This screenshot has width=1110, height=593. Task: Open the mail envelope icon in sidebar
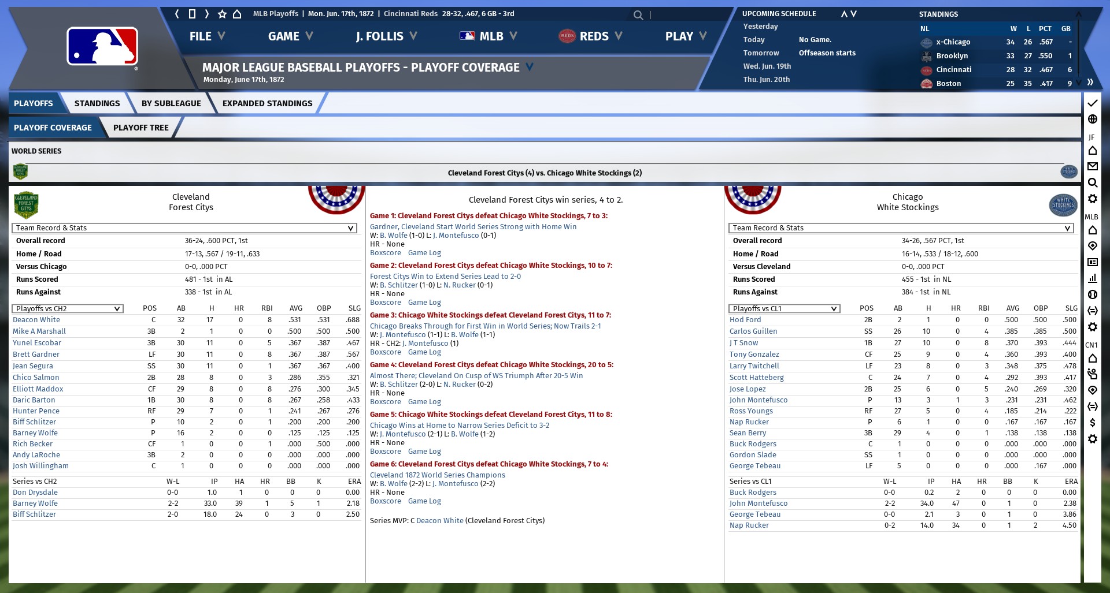tap(1092, 166)
